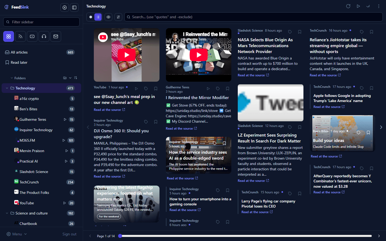
Task: Collapse the sidebar with the panel icon
Action: click(x=74, y=7)
